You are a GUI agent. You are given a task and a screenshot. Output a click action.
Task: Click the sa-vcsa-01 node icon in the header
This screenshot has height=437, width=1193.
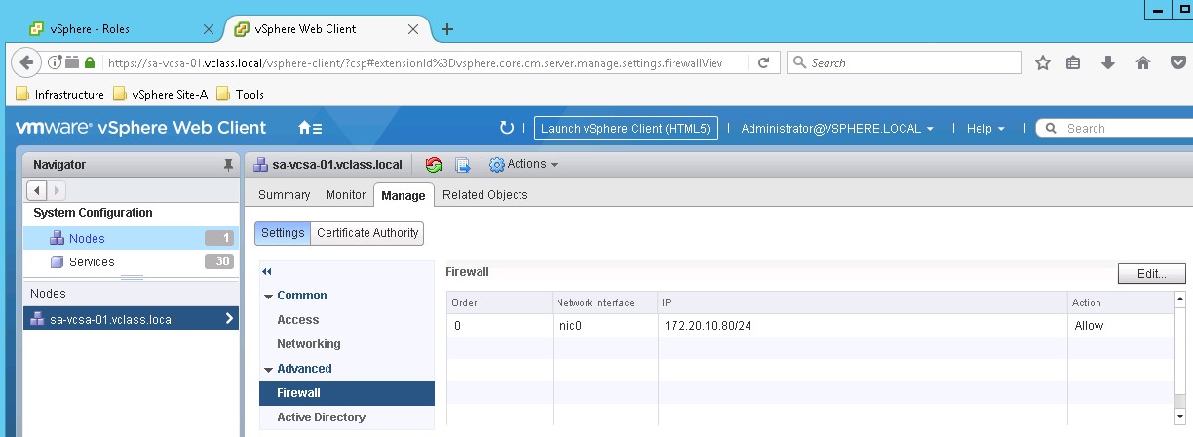coord(260,165)
